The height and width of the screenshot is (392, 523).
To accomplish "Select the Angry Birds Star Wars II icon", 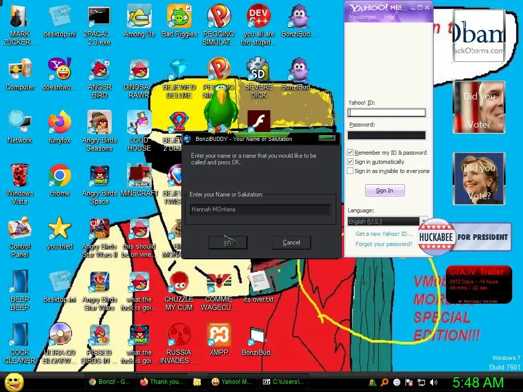I will [x=99, y=237].
